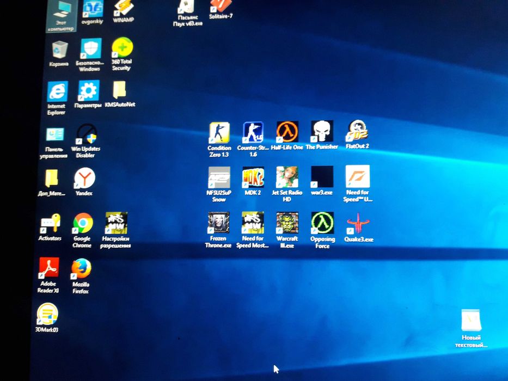Select the Frozen Throne.exe icon

[x=219, y=223]
